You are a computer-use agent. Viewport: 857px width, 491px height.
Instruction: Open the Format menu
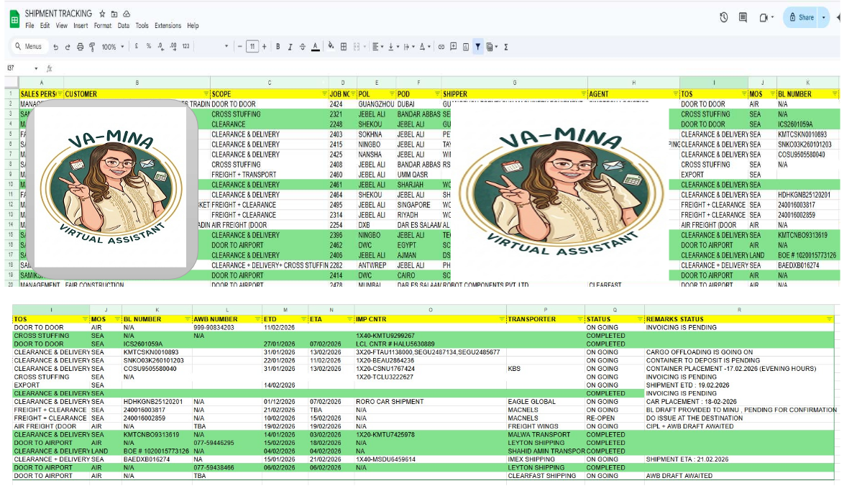tap(102, 26)
